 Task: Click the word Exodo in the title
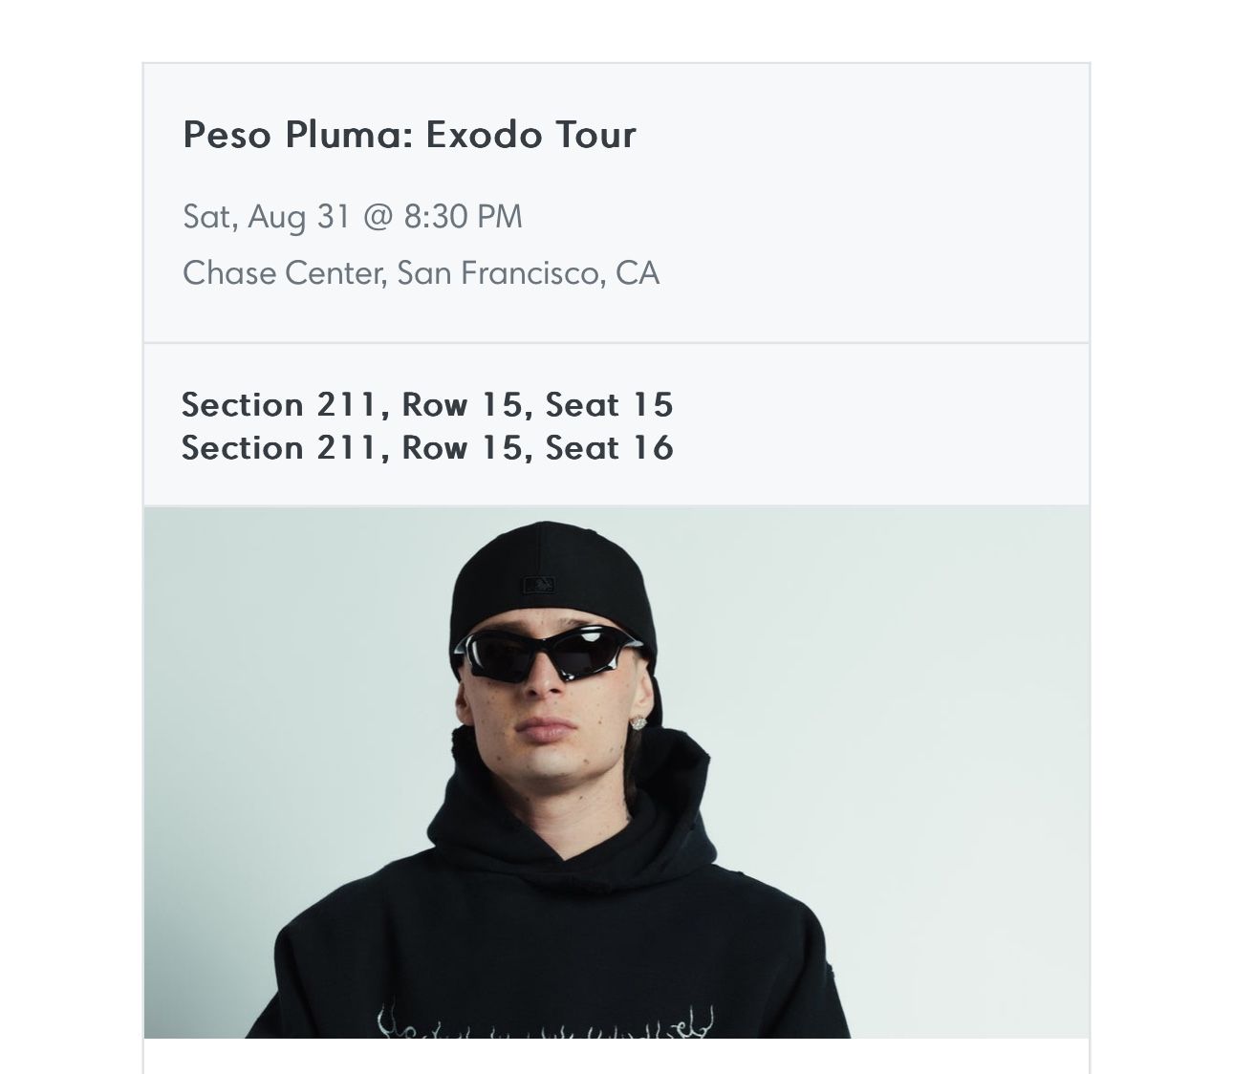coord(483,135)
